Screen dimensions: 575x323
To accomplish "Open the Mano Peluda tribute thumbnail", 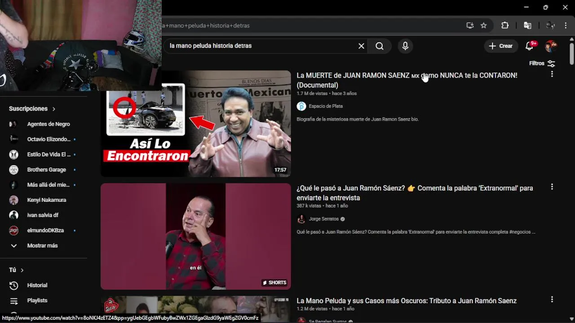I will coord(196,309).
